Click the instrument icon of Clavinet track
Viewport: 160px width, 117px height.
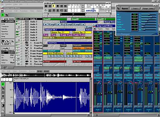tap(27, 59)
